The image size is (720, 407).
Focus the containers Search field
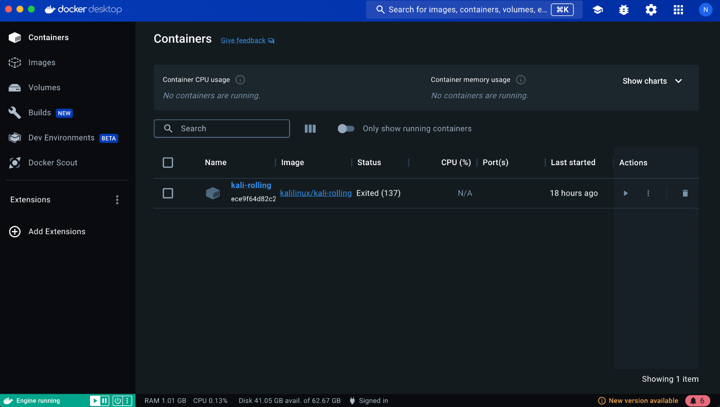tap(222, 129)
